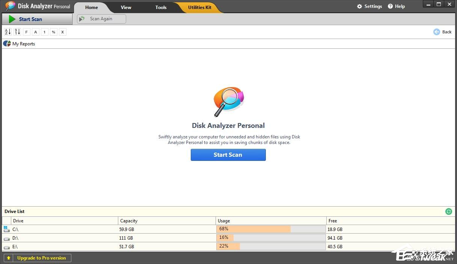Sort by the Usage column header
The width and height of the screenshot is (457, 264).
[x=271, y=221]
